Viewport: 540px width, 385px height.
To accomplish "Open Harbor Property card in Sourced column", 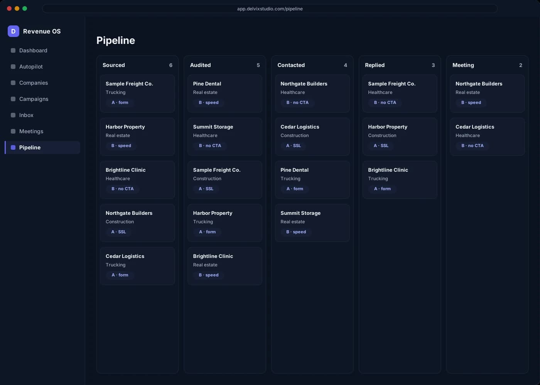I will point(137,137).
